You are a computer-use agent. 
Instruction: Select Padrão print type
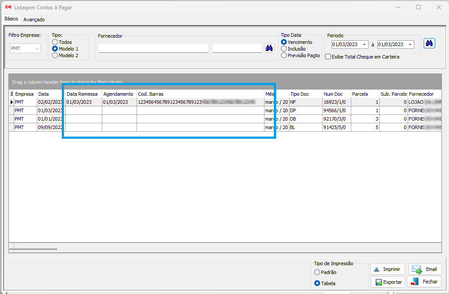317,272
